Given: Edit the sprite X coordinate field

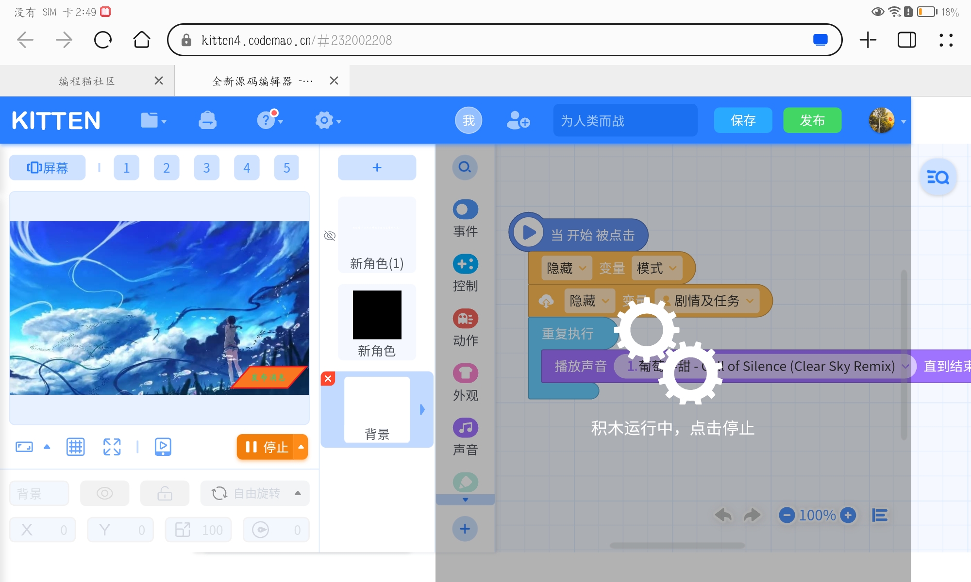Looking at the screenshot, I should click(x=43, y=530).
